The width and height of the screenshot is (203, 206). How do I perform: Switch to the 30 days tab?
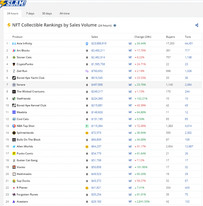pyautogui.click(x=47, y=13)
